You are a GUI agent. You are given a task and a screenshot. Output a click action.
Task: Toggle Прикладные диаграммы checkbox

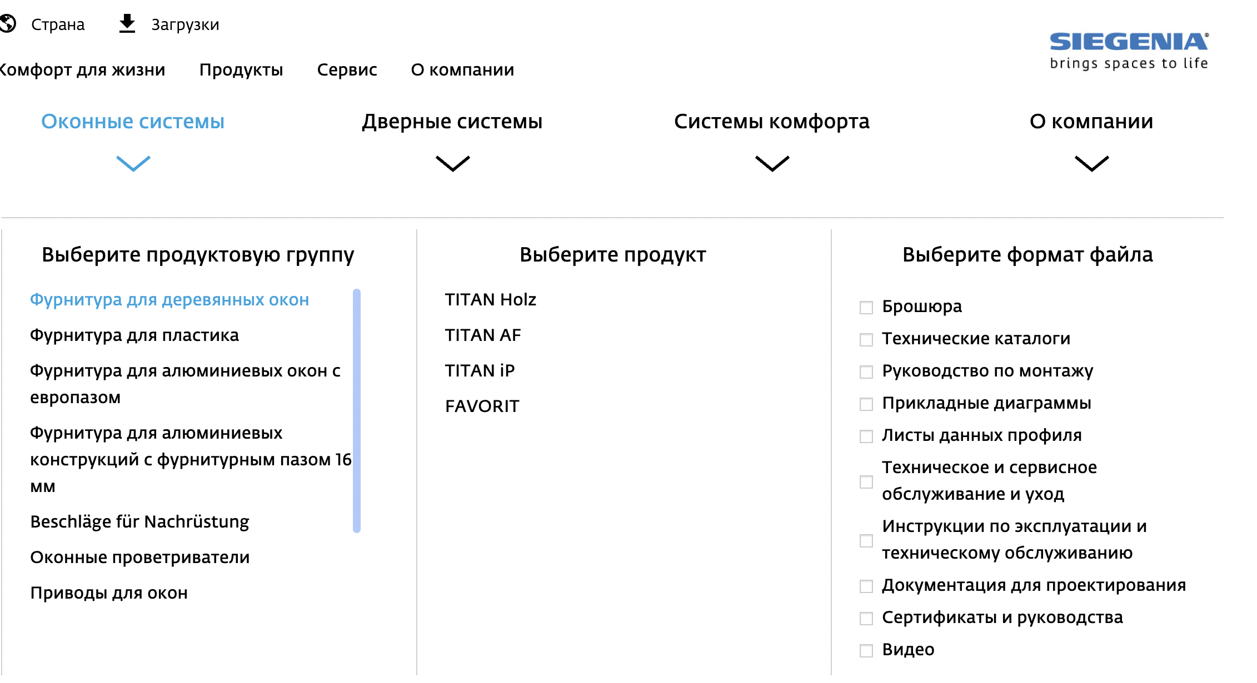pyautogui.click(x=866, y=404)
